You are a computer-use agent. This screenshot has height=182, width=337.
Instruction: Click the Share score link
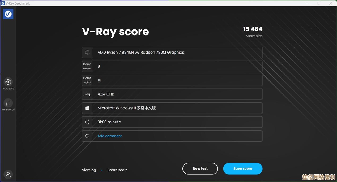coord(118,170)
